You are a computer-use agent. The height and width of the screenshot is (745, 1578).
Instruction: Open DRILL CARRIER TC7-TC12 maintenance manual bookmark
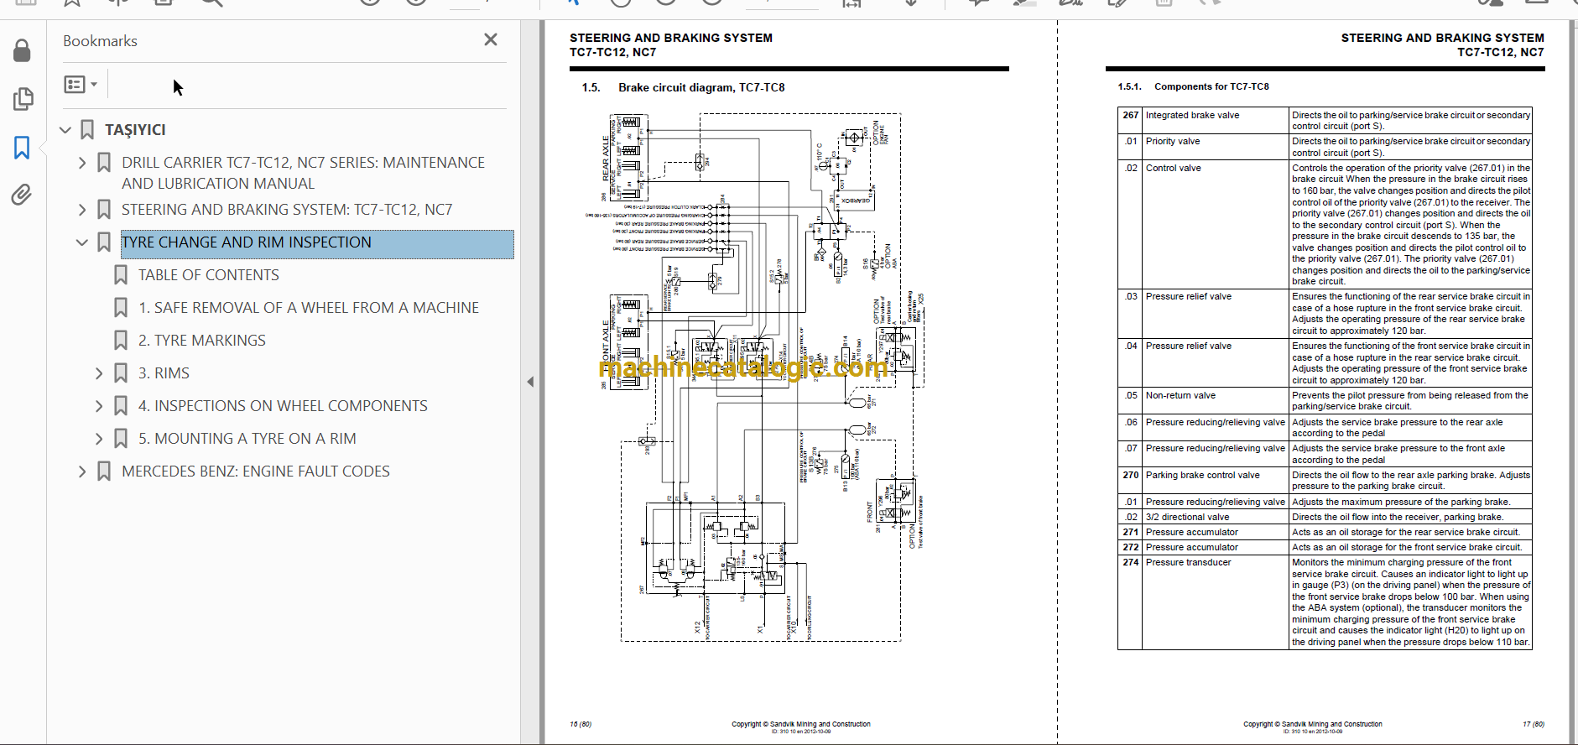303,173
